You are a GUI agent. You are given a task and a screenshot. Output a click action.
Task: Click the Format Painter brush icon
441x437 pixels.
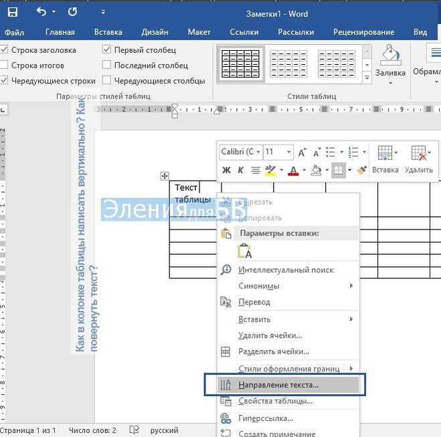pyautogui.click(x=361, y=170)
